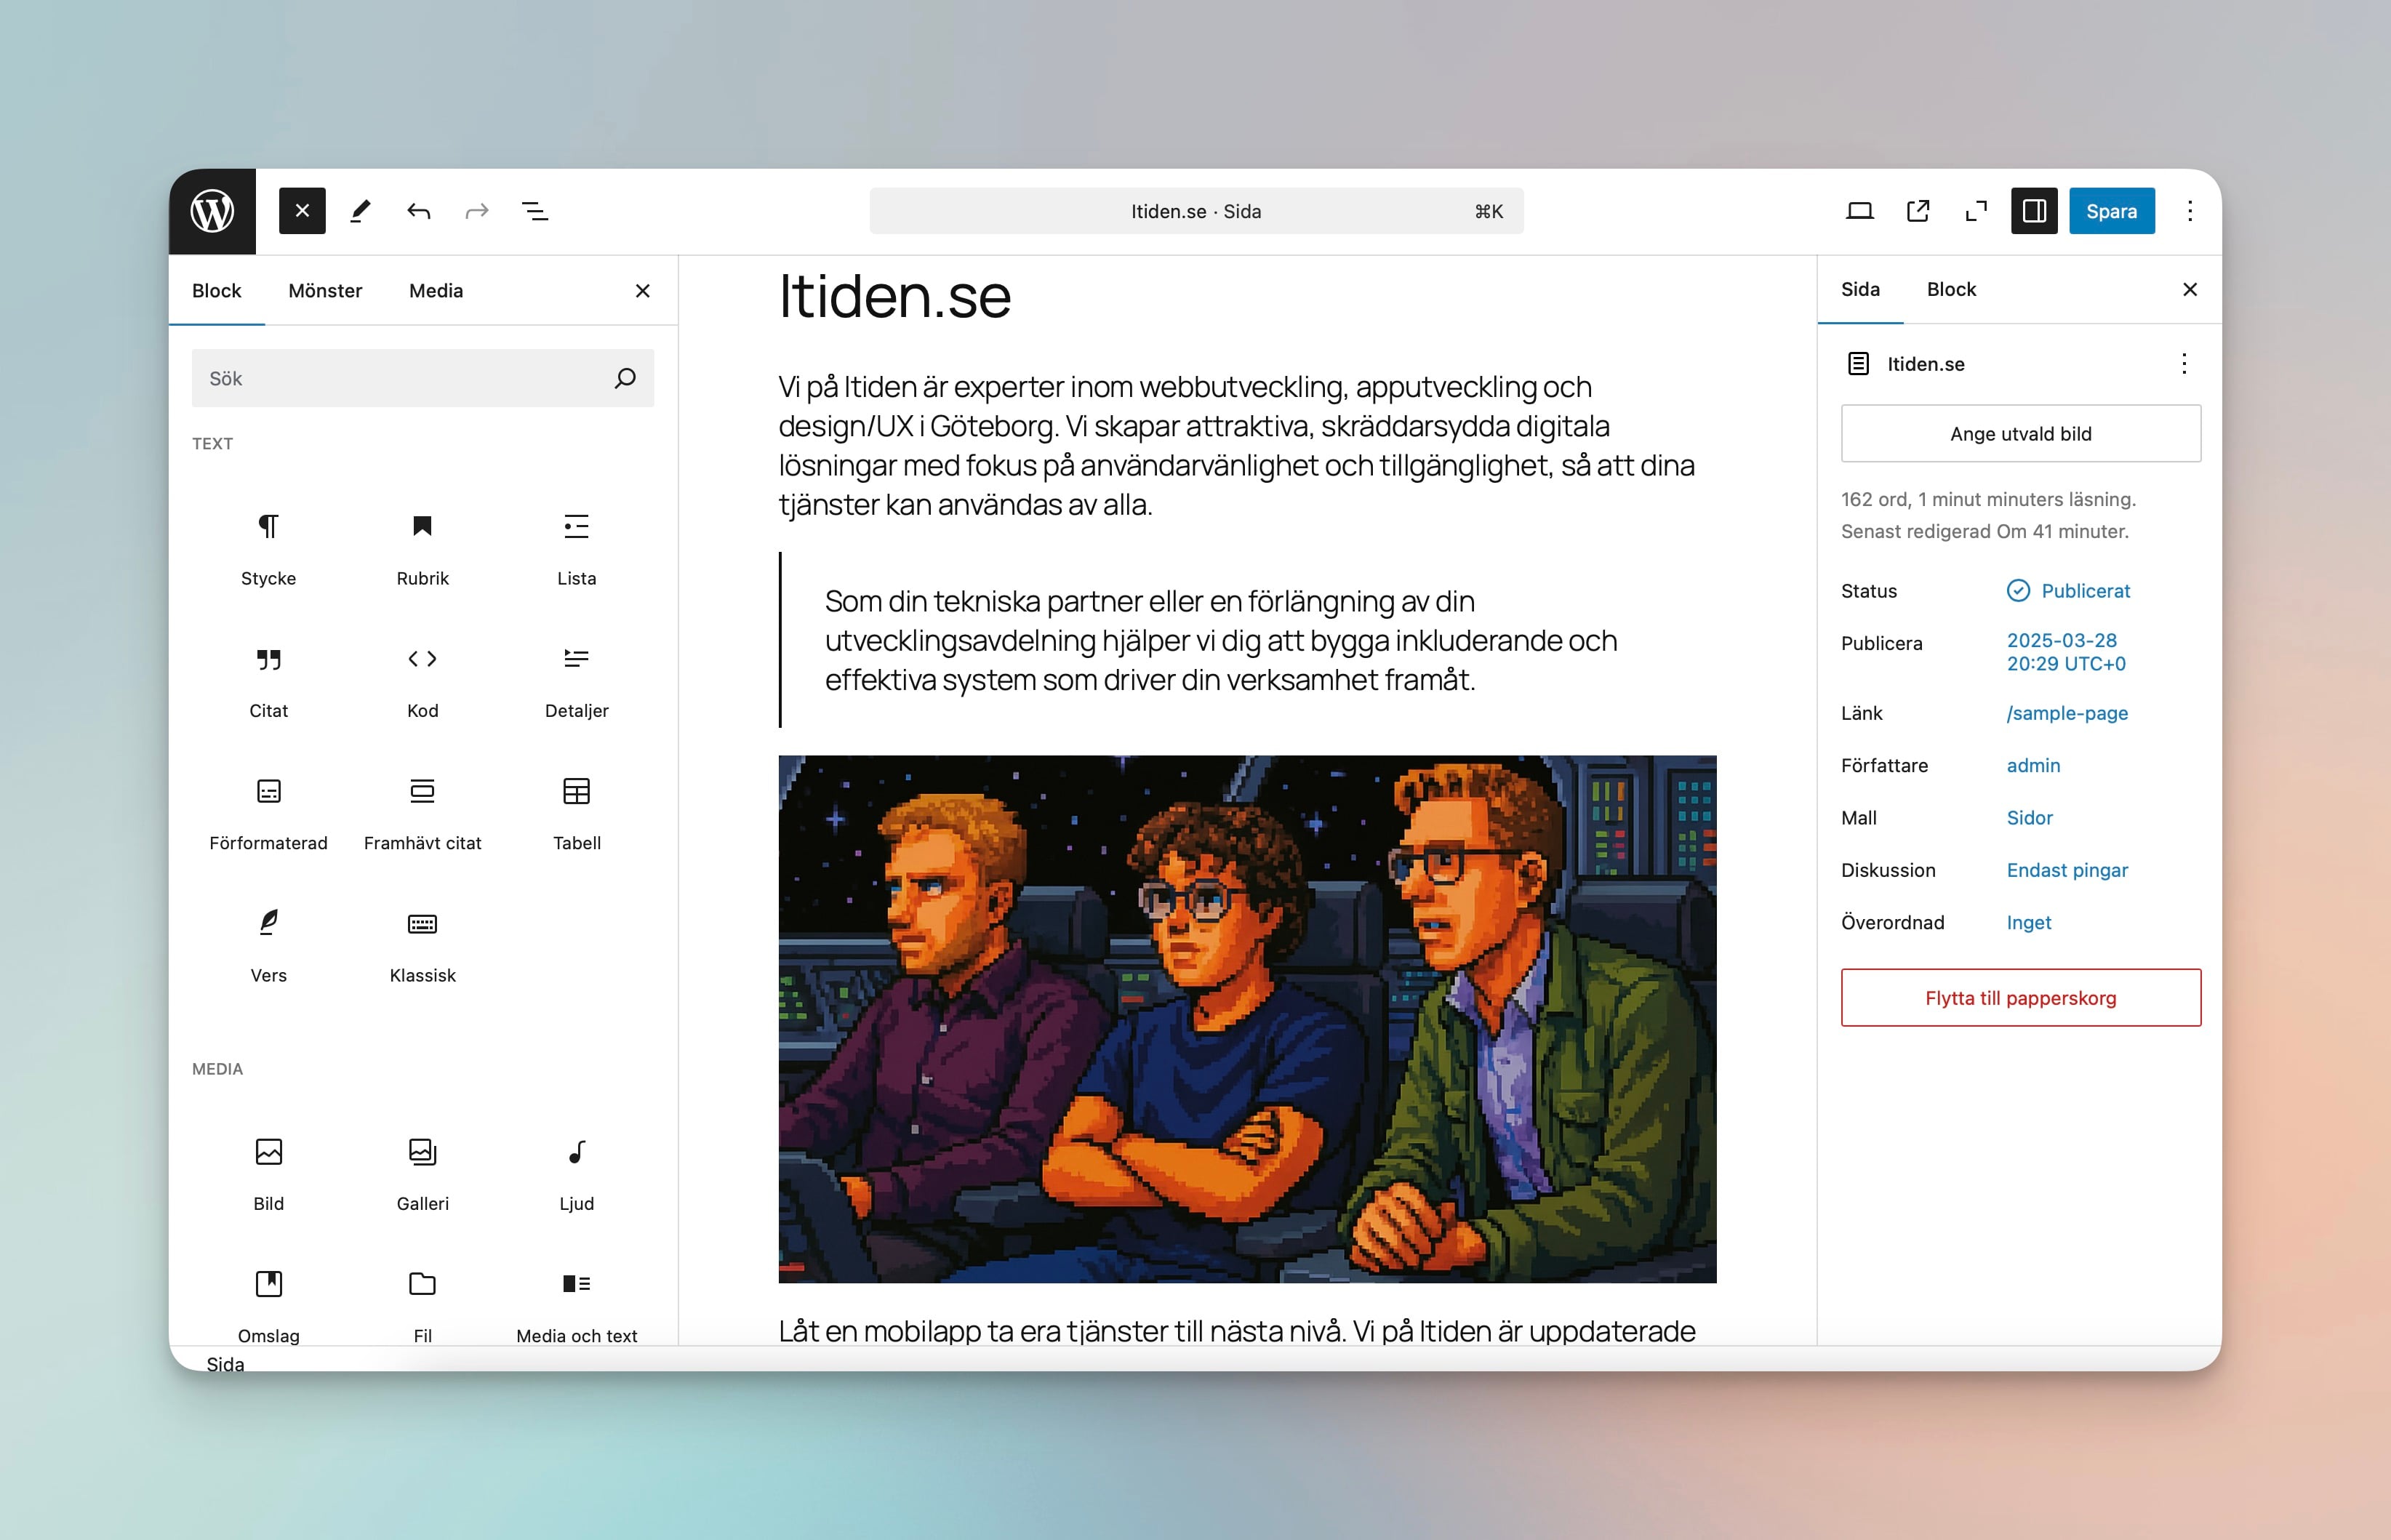Insert a Kod code block
The height and width of the screenshot is (1540, 2391).
click(422, 680)
